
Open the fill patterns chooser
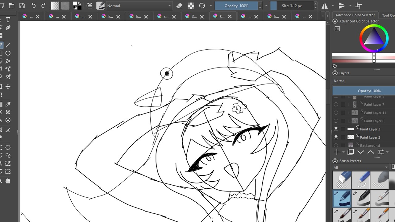65,6
